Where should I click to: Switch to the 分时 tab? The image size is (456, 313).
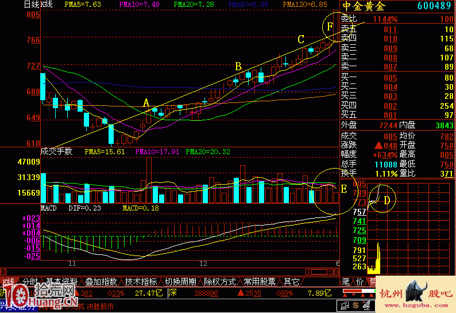click(x=30, y=281)
